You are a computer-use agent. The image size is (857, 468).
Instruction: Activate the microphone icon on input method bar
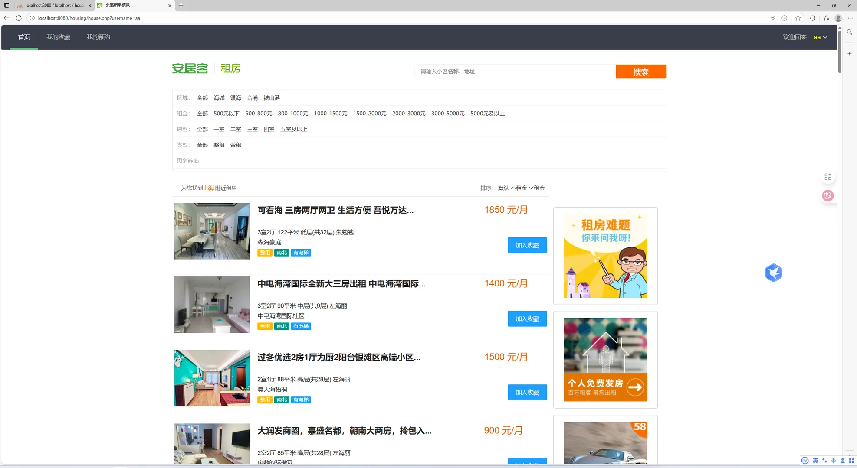pos(834,461)
